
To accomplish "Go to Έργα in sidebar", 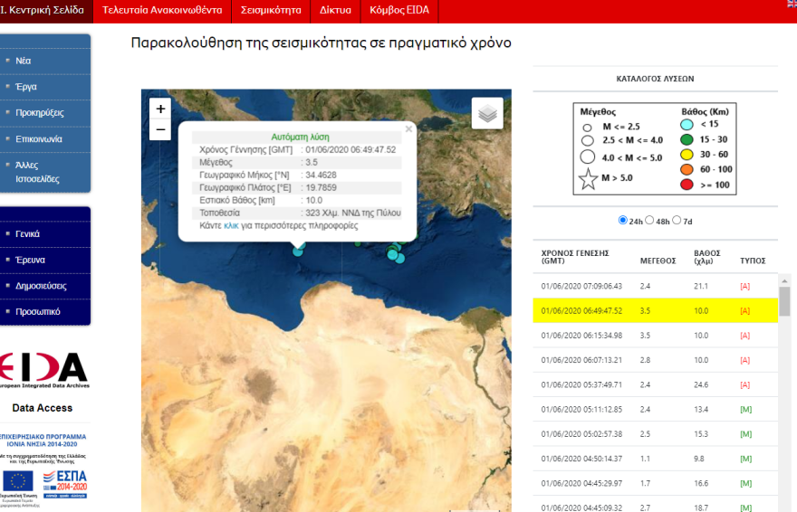I will (26, 87).
